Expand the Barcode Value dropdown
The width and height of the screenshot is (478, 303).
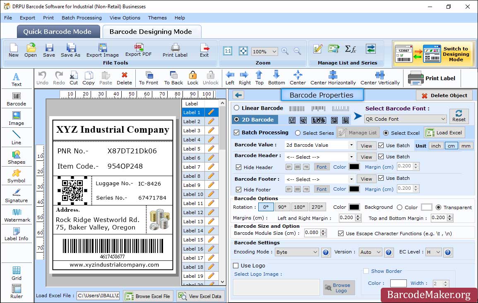point(351,145)
